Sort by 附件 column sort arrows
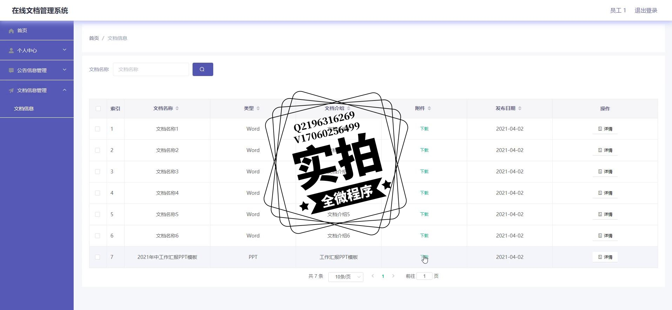 (429, 109)
